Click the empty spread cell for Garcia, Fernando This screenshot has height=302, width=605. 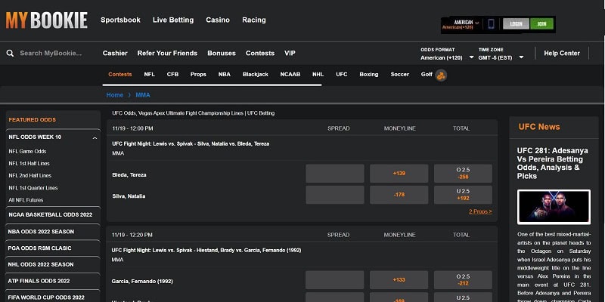pos(335,280)
